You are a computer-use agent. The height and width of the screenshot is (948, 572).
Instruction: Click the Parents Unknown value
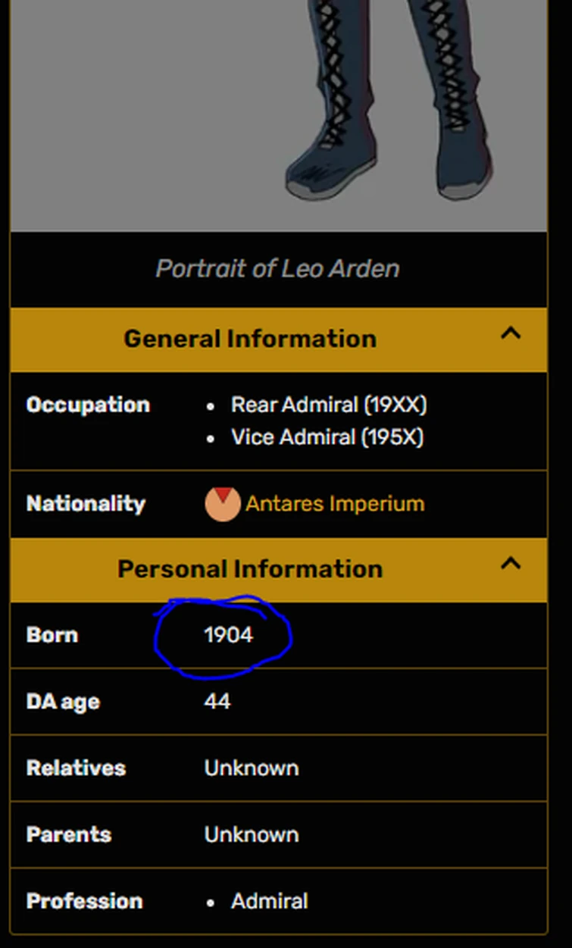click(252, 835)
